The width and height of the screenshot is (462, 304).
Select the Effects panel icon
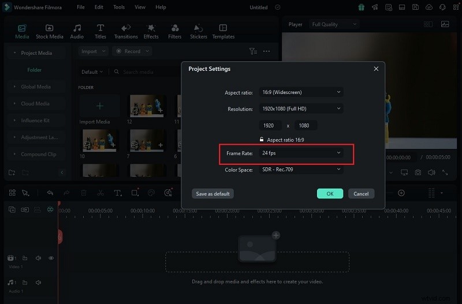click(151, 31)
